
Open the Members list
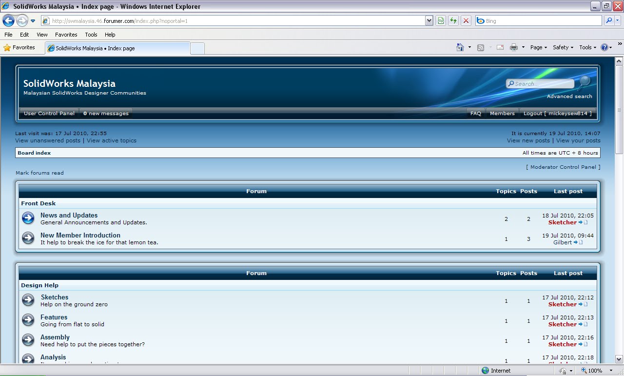[x=502, y=113]
